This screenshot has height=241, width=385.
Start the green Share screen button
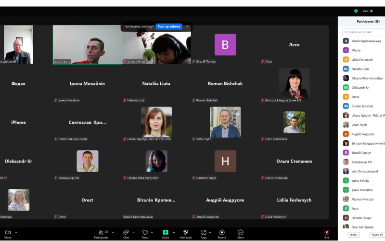click(166, 232)
